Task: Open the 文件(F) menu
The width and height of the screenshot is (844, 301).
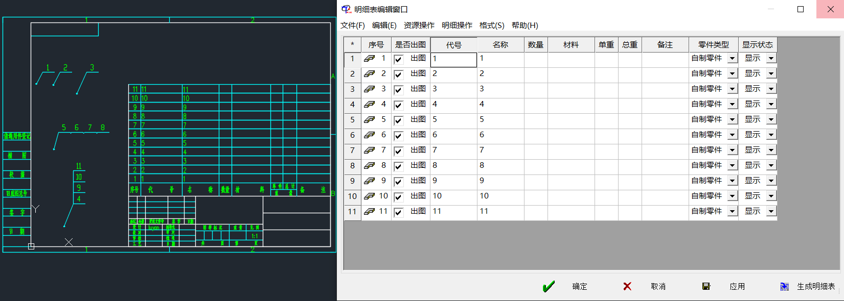Action: (x=353, y=26)
